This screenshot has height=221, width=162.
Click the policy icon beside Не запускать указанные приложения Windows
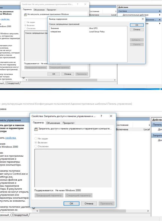[25, 15]
